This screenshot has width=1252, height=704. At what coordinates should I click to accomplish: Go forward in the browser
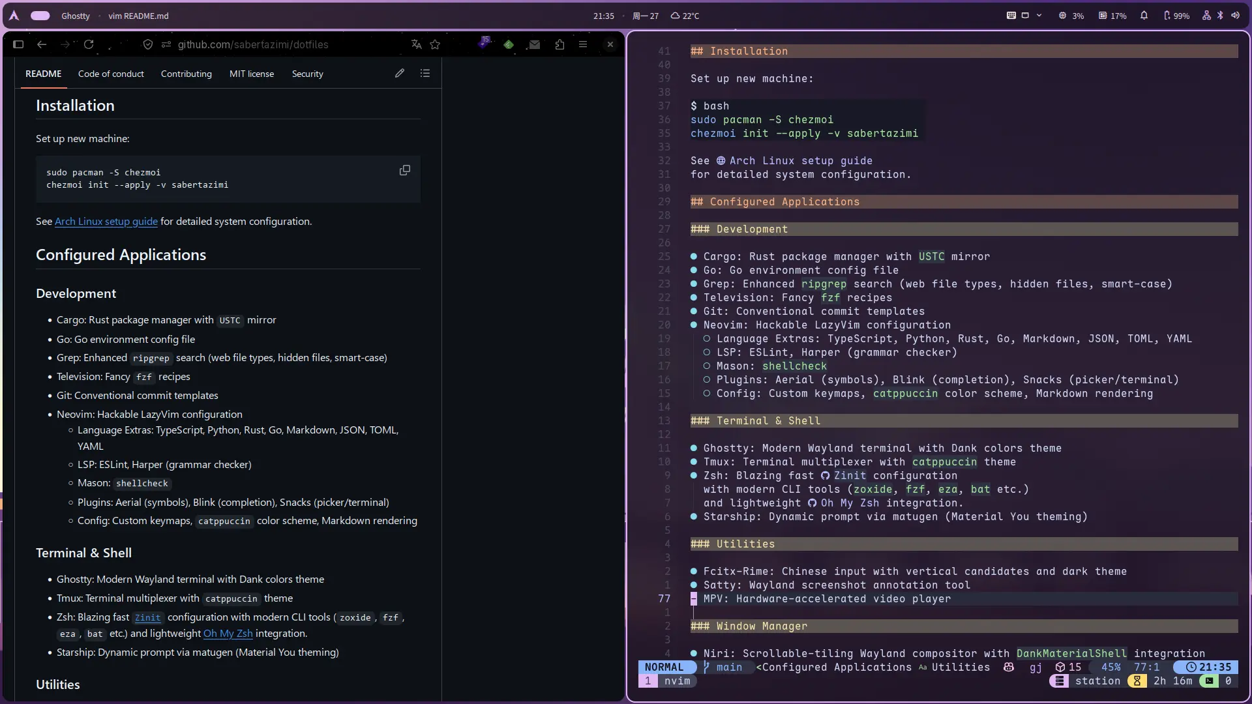[x=65, y=44]
